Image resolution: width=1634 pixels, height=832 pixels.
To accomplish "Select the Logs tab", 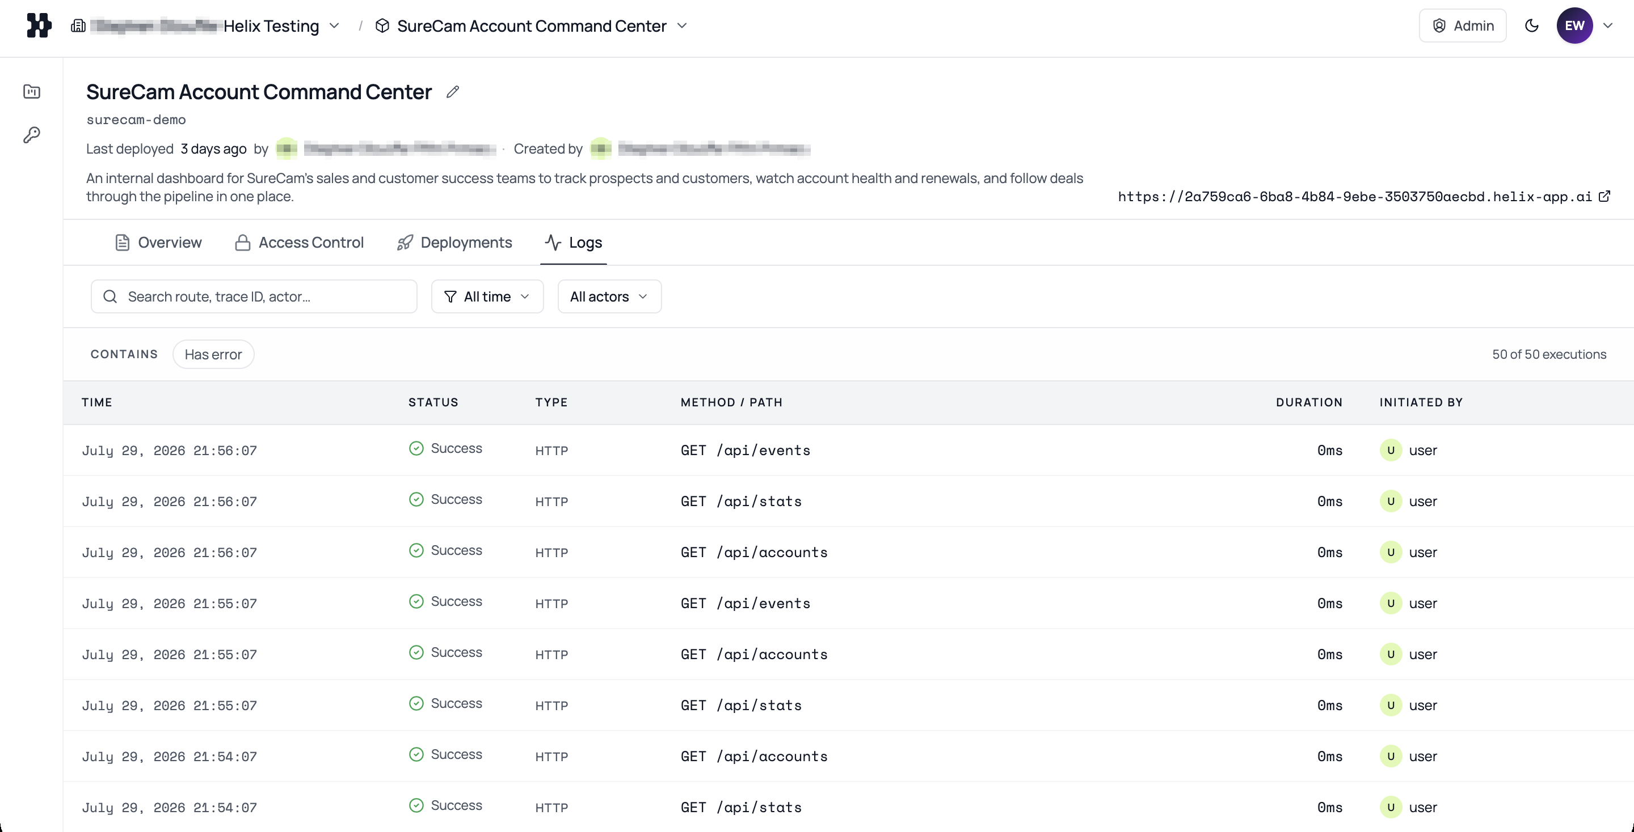I will point(574,243).
